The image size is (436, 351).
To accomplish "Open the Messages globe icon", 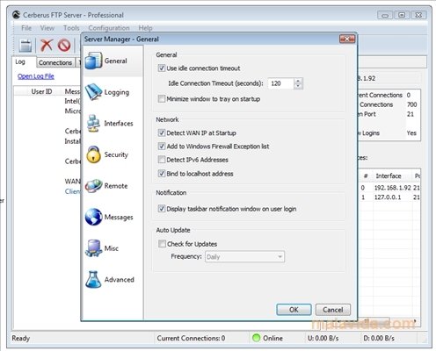I will (x=93, y=217).
